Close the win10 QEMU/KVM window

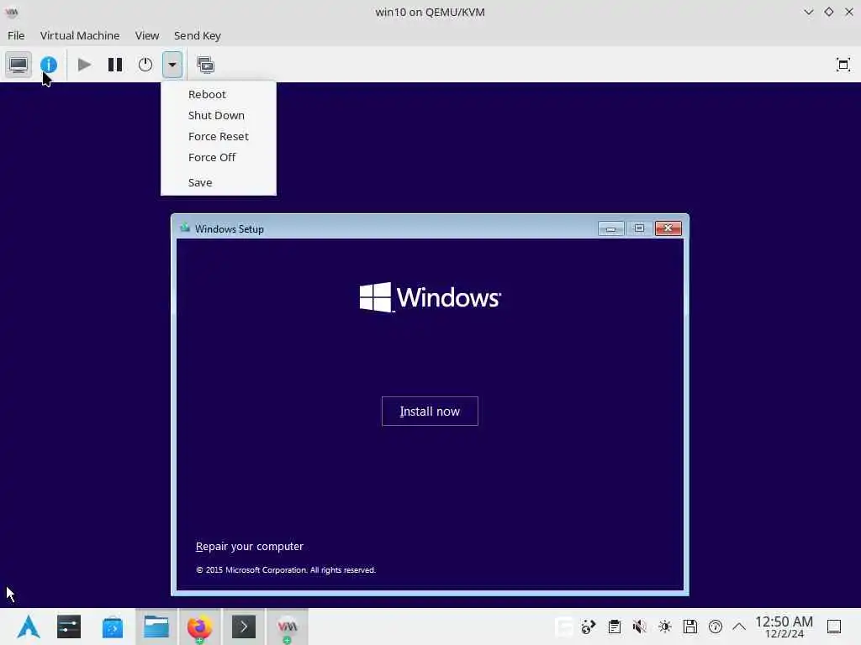tap(849, 12)
